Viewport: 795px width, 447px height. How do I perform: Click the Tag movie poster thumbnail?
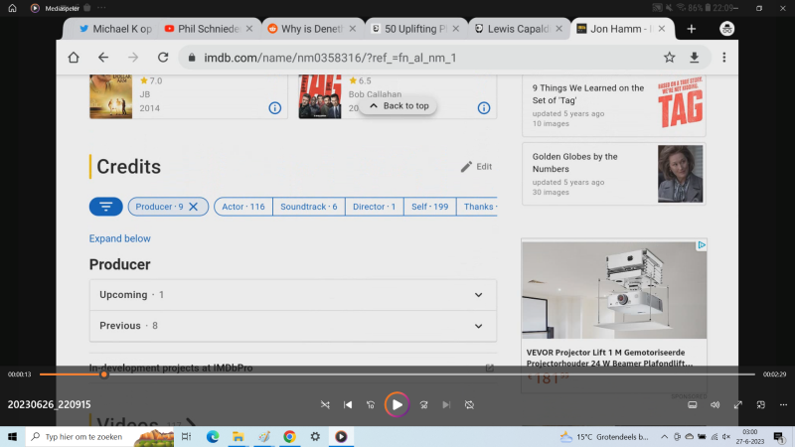point(320,96)
